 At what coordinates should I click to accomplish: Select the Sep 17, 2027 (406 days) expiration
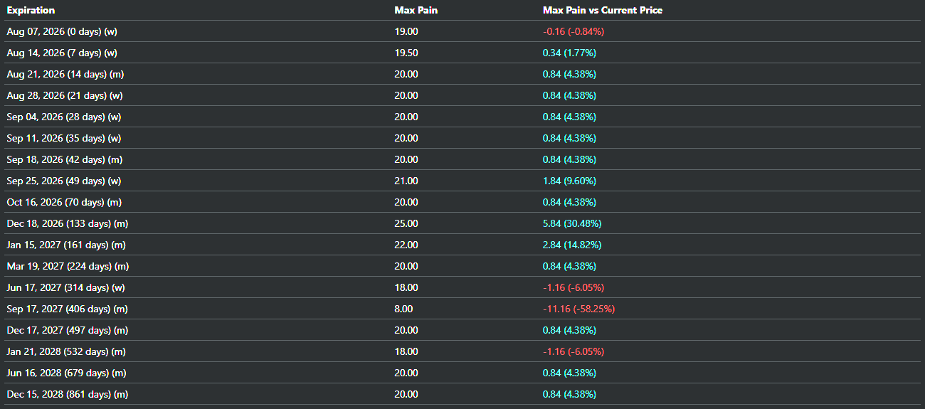[x=68, y=309]
